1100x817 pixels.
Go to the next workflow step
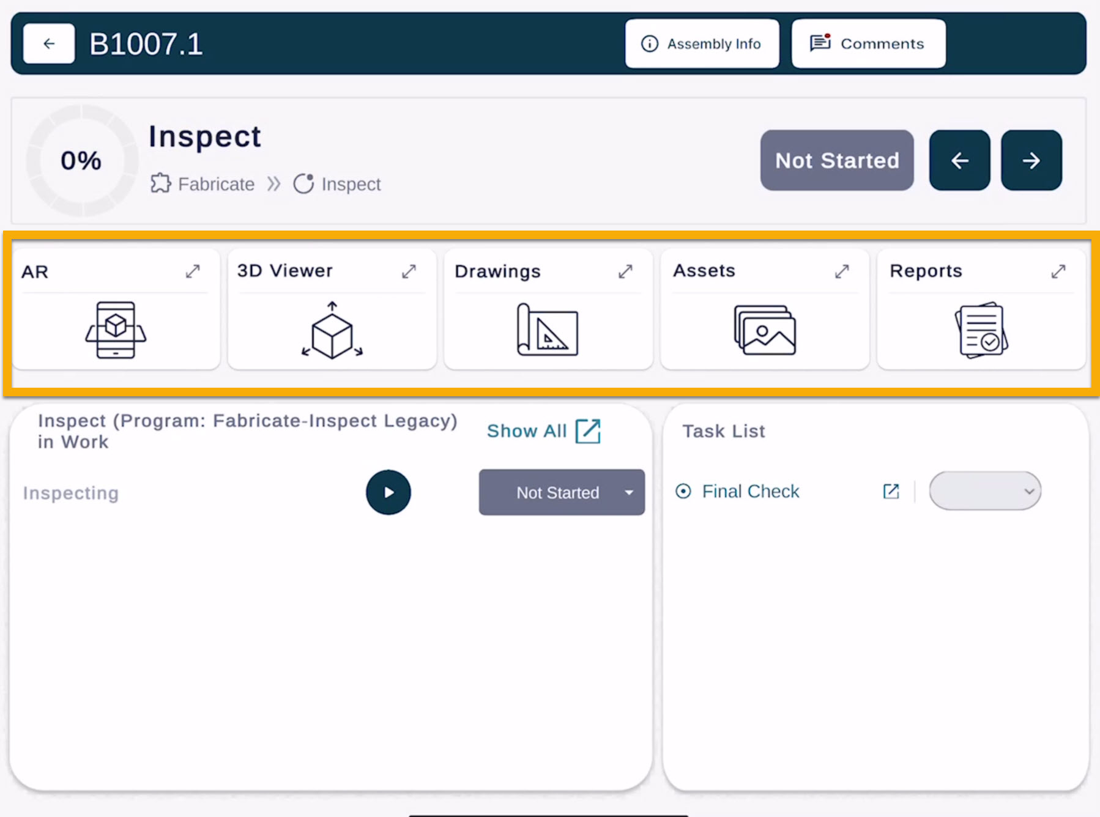1031,160
